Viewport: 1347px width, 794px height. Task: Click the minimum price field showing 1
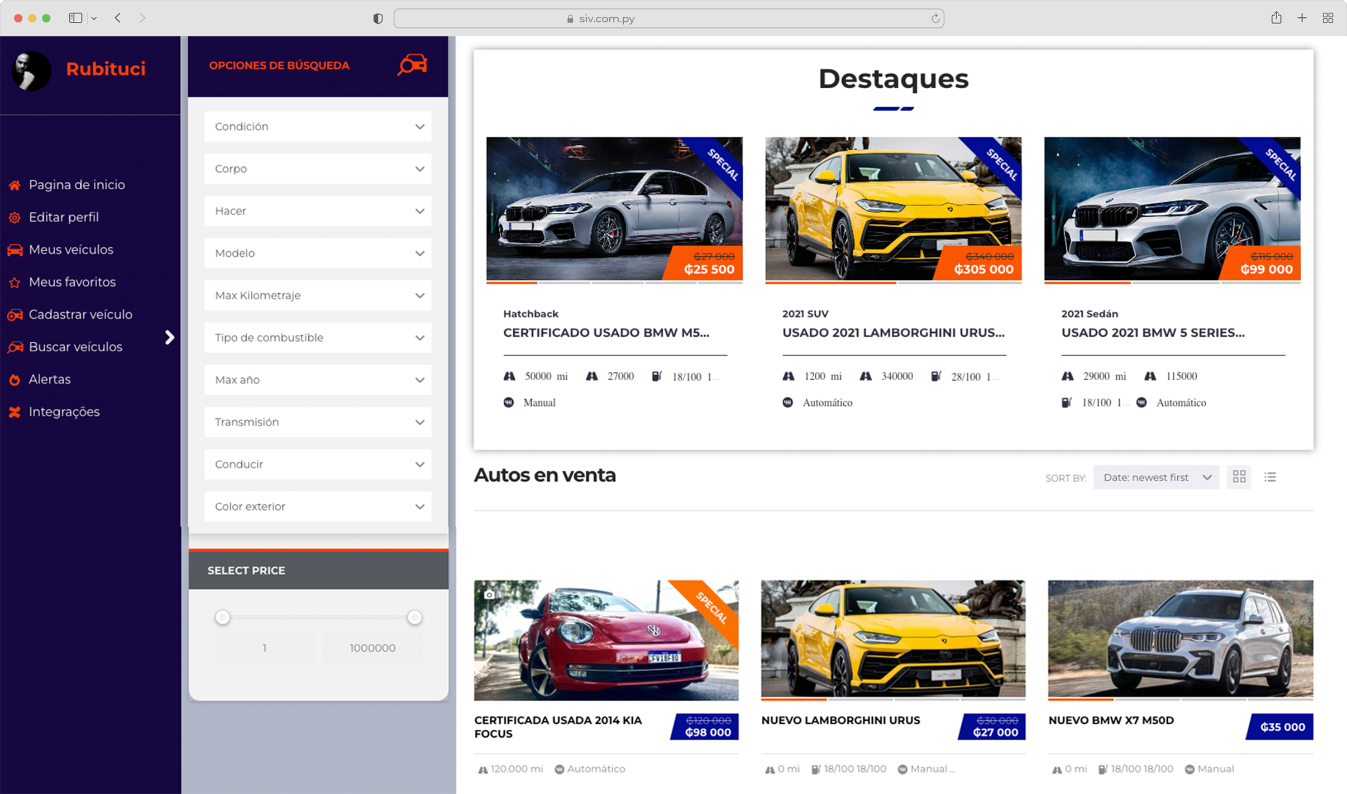coord(265,648)
